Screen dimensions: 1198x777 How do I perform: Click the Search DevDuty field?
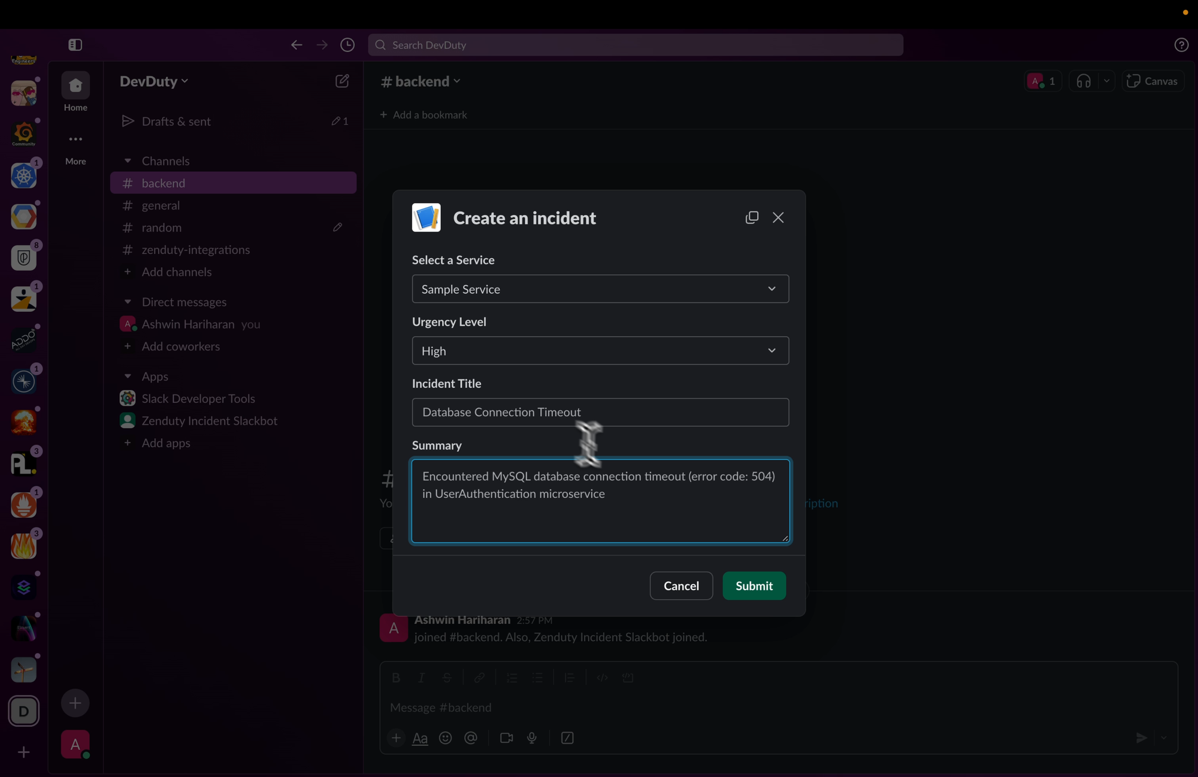636,45
